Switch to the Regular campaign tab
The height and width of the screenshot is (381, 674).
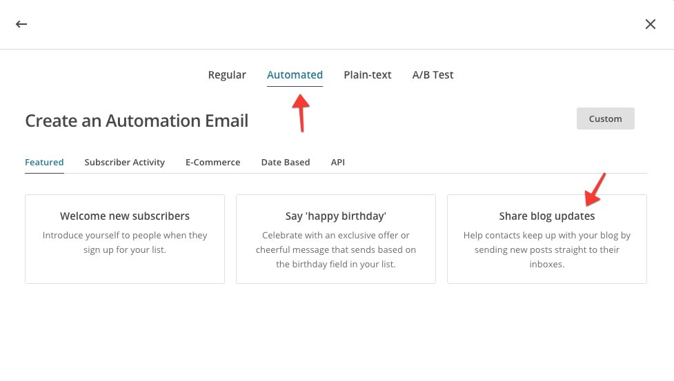point(227,75)
